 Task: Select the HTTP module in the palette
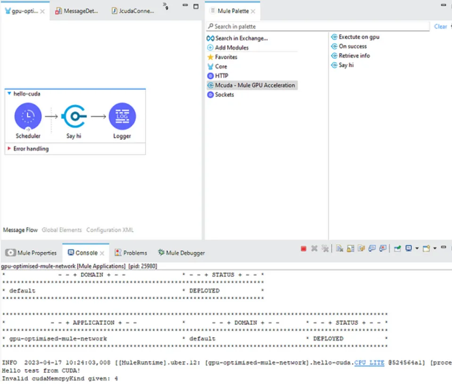(218, 76)
